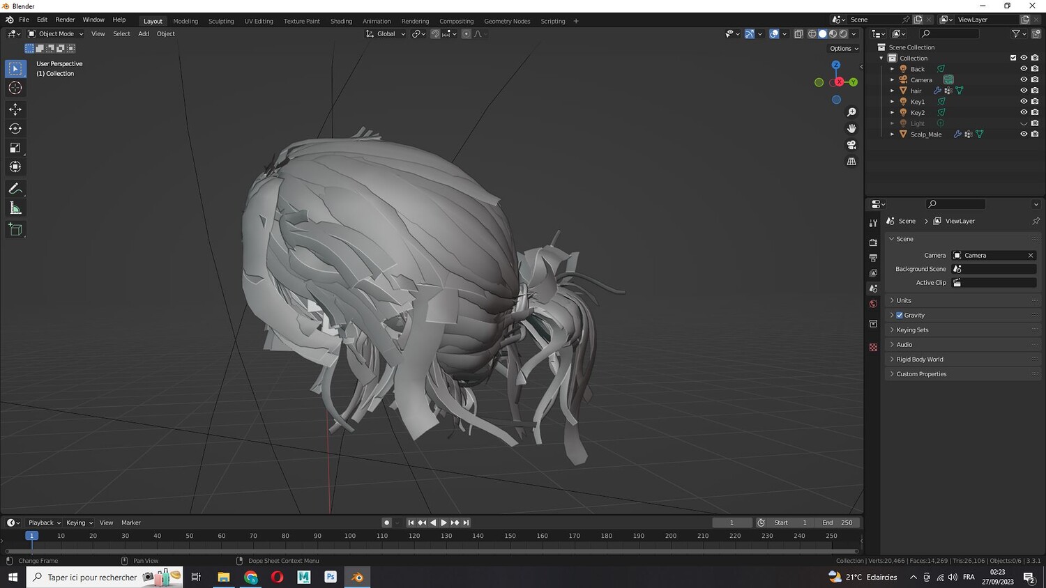Expand the Units panel
The image size is (1046, 588).
click(962, 300)
